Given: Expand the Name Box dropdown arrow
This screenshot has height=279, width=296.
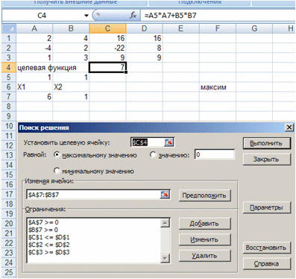Looking at the screenshot, I should click(86, 16).
